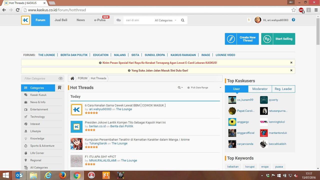Select the User tab in Top Kaskusers
Screen dimensions: 320x180
point(236,89)
